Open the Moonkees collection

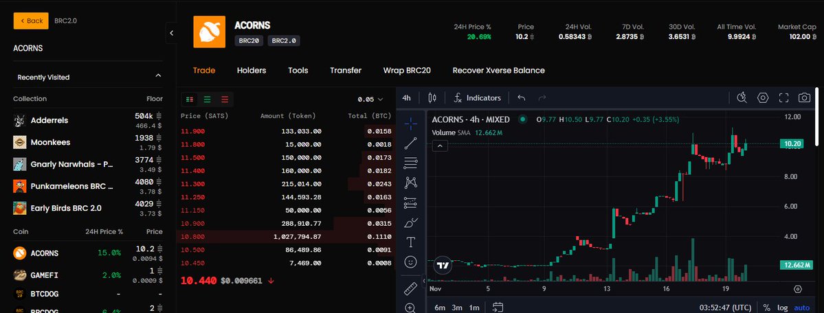click(x=88, y=142)
